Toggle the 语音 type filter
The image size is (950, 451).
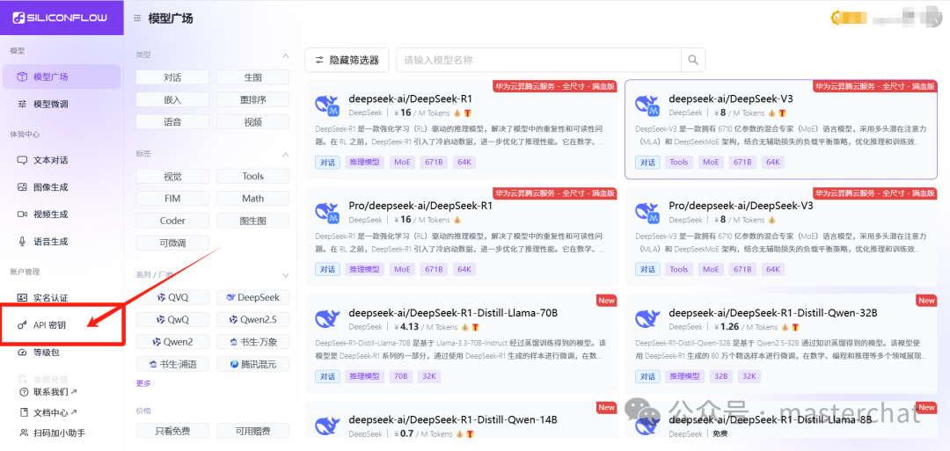(172, 121)
